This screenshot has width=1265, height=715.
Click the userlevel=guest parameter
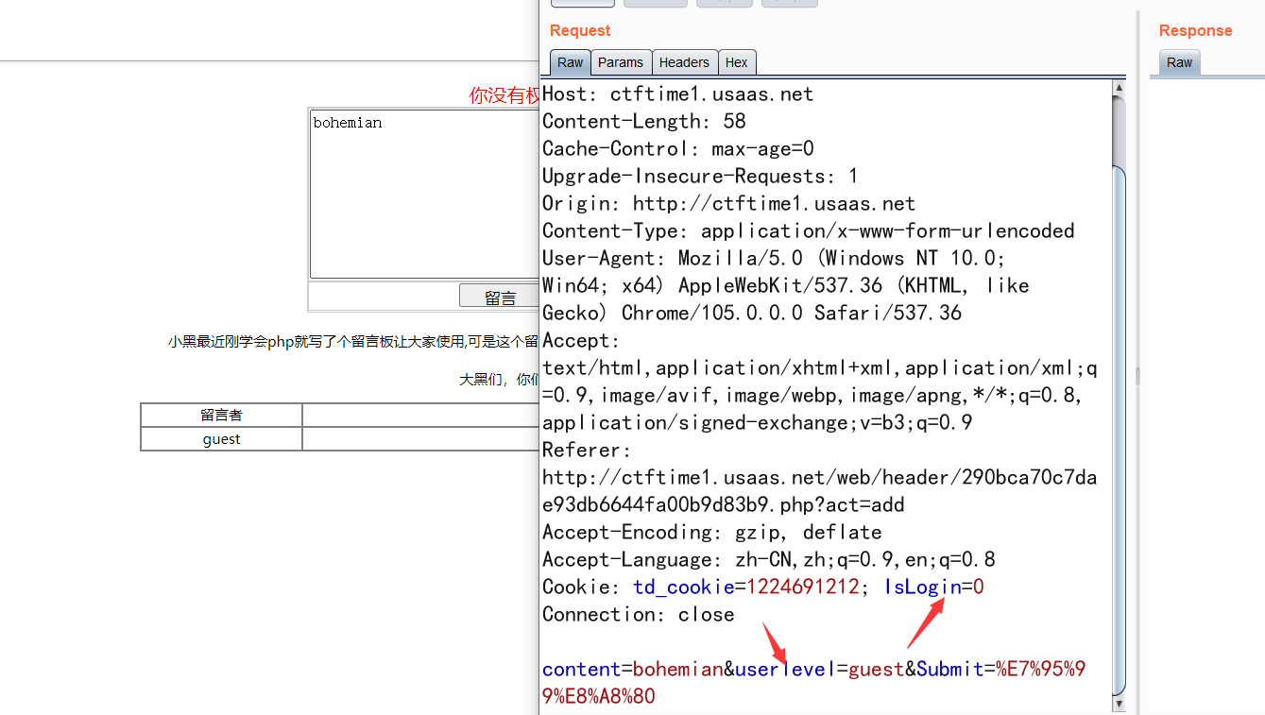[819, 670]
